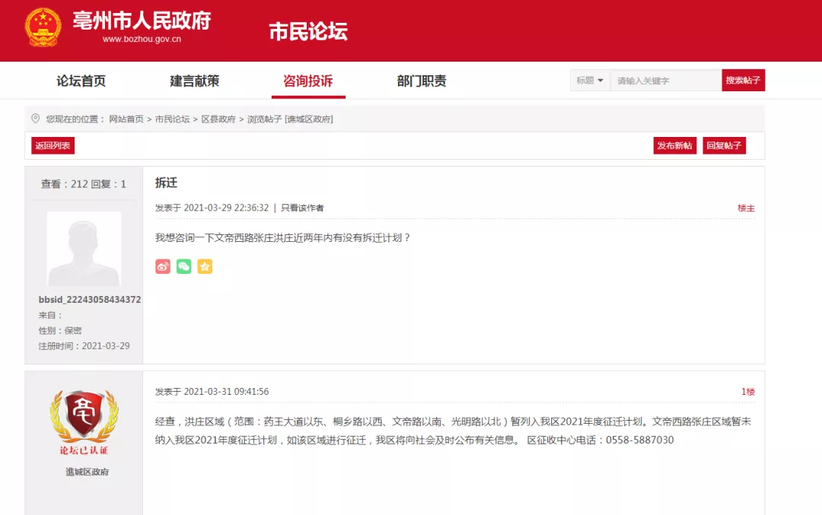Viewport: 822px width, 515px height.
Task: Click username bbsid_22243058434372
Action: (x=90, y=300)
